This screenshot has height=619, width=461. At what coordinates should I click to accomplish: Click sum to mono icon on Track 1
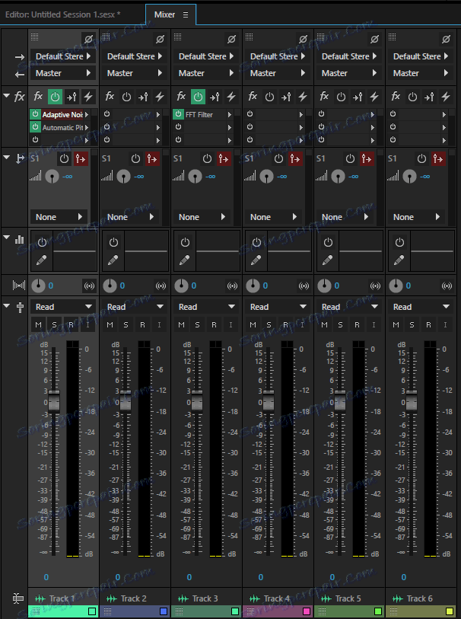tap(90, 286)
